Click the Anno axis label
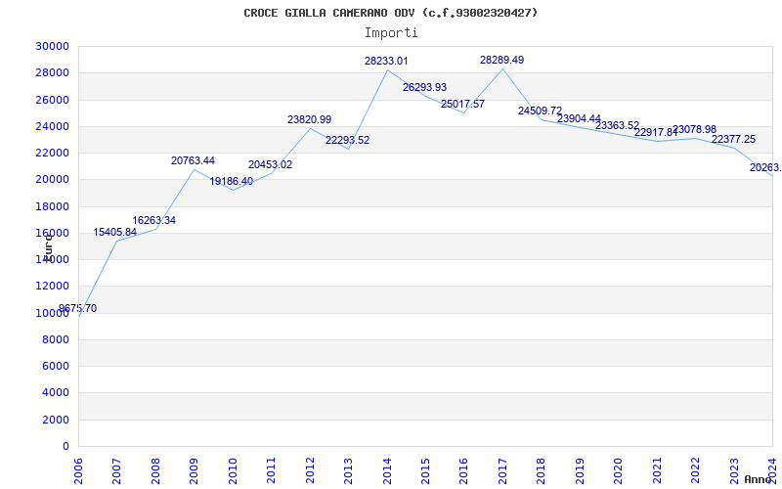 (x=757, y=479)
